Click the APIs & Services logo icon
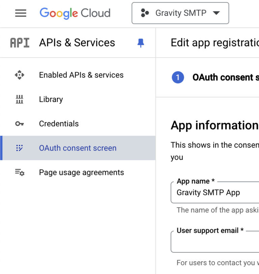 tap(19, 42)
